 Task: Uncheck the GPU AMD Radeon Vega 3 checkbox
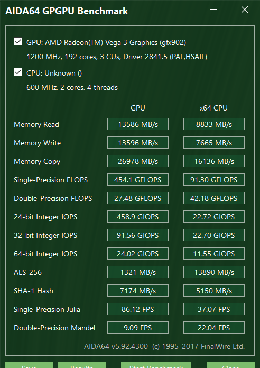(18, 42)
